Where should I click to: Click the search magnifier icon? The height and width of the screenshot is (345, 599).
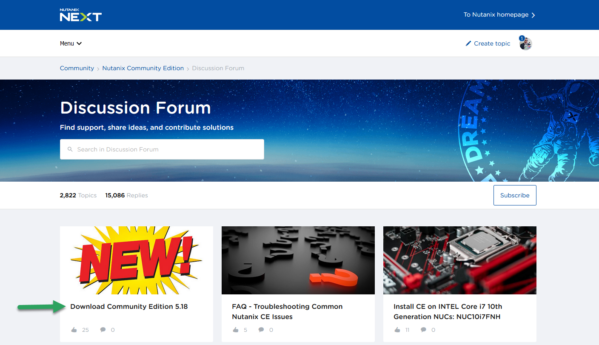[x=70, y=149]
